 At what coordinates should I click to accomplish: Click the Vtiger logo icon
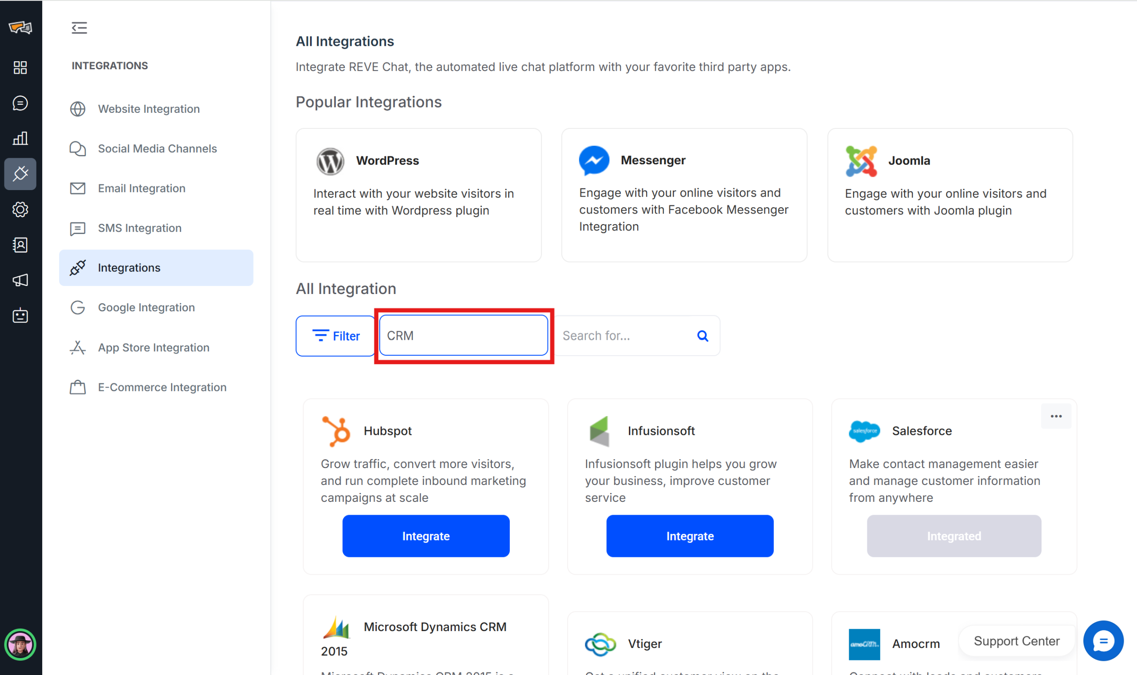(x=600, y=644)
